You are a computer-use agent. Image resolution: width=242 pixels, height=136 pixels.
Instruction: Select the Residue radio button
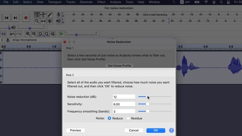[x=128, y=118]
